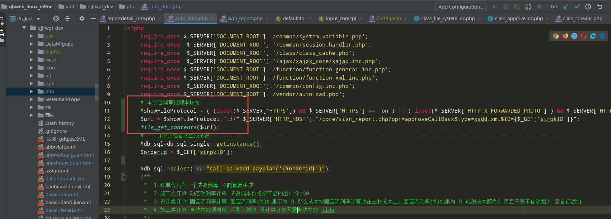Show Git history clock icon

[x=588, y=7]
